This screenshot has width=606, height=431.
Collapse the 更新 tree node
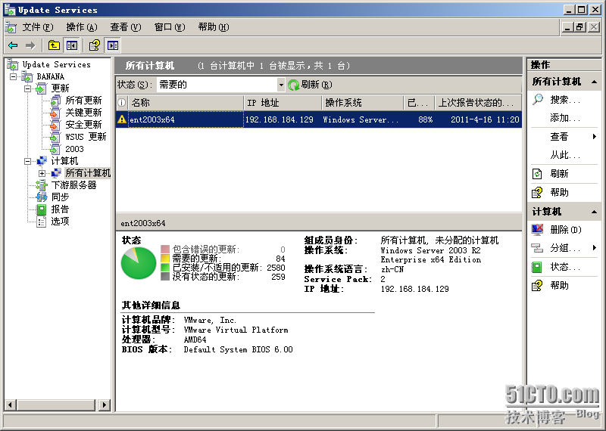[x=27, y=88]
